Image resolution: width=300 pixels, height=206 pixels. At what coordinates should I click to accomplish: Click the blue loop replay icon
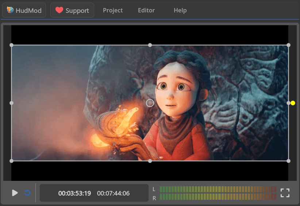point(27,193)
